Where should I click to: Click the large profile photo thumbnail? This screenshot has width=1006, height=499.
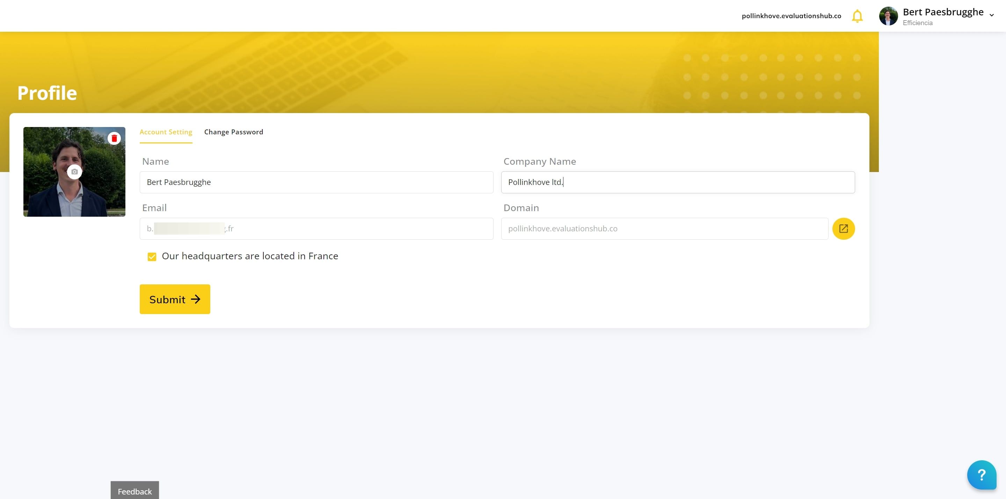[x=74, y=172]
